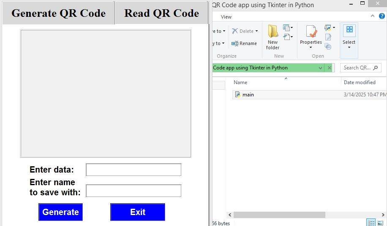Expand the Move to dropdown arrow
The width and height of the screenshot is (387, 226).
224,31
